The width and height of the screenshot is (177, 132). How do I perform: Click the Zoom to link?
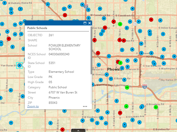click(33, 106)
